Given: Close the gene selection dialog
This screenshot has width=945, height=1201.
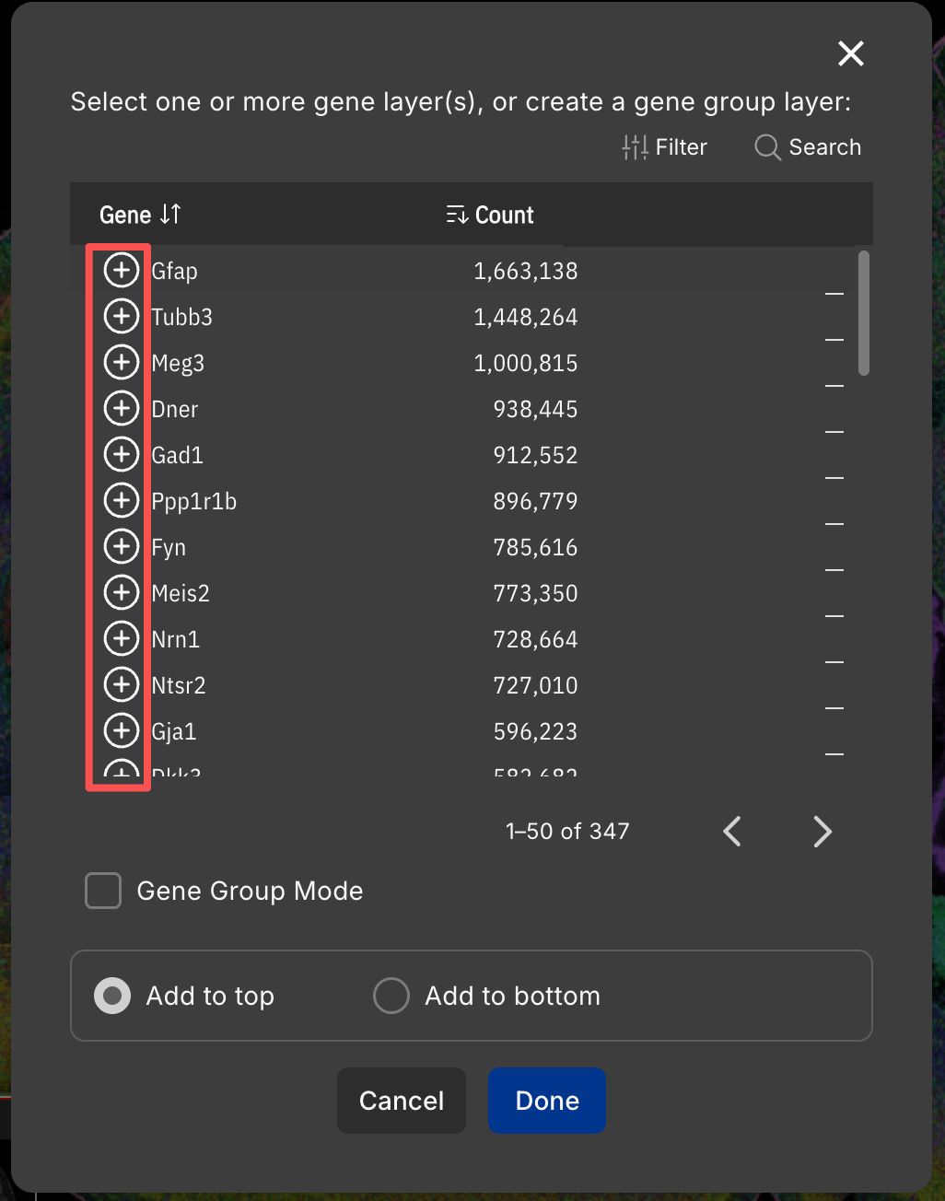Looking at the screenshot, I should point(849,52).
